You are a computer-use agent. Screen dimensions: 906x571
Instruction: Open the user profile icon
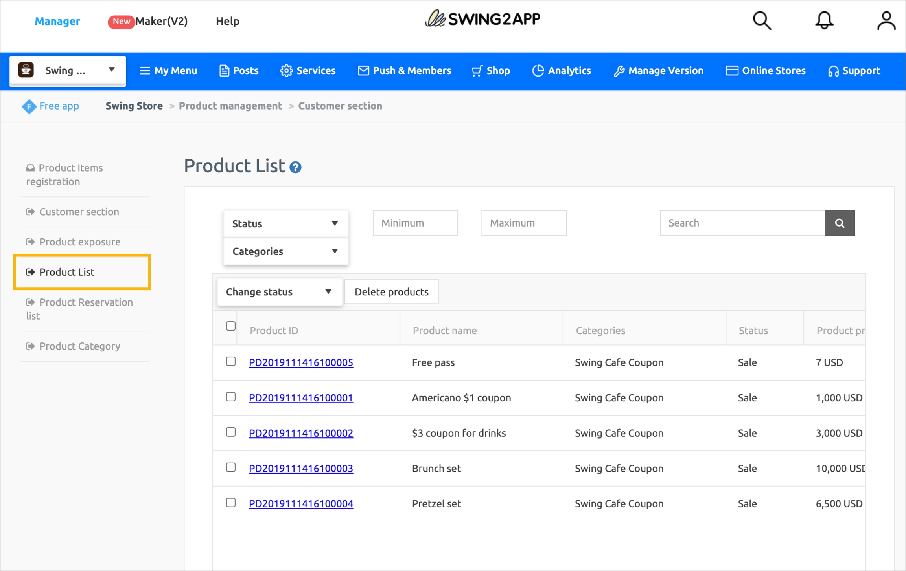[x=886, y=20]
